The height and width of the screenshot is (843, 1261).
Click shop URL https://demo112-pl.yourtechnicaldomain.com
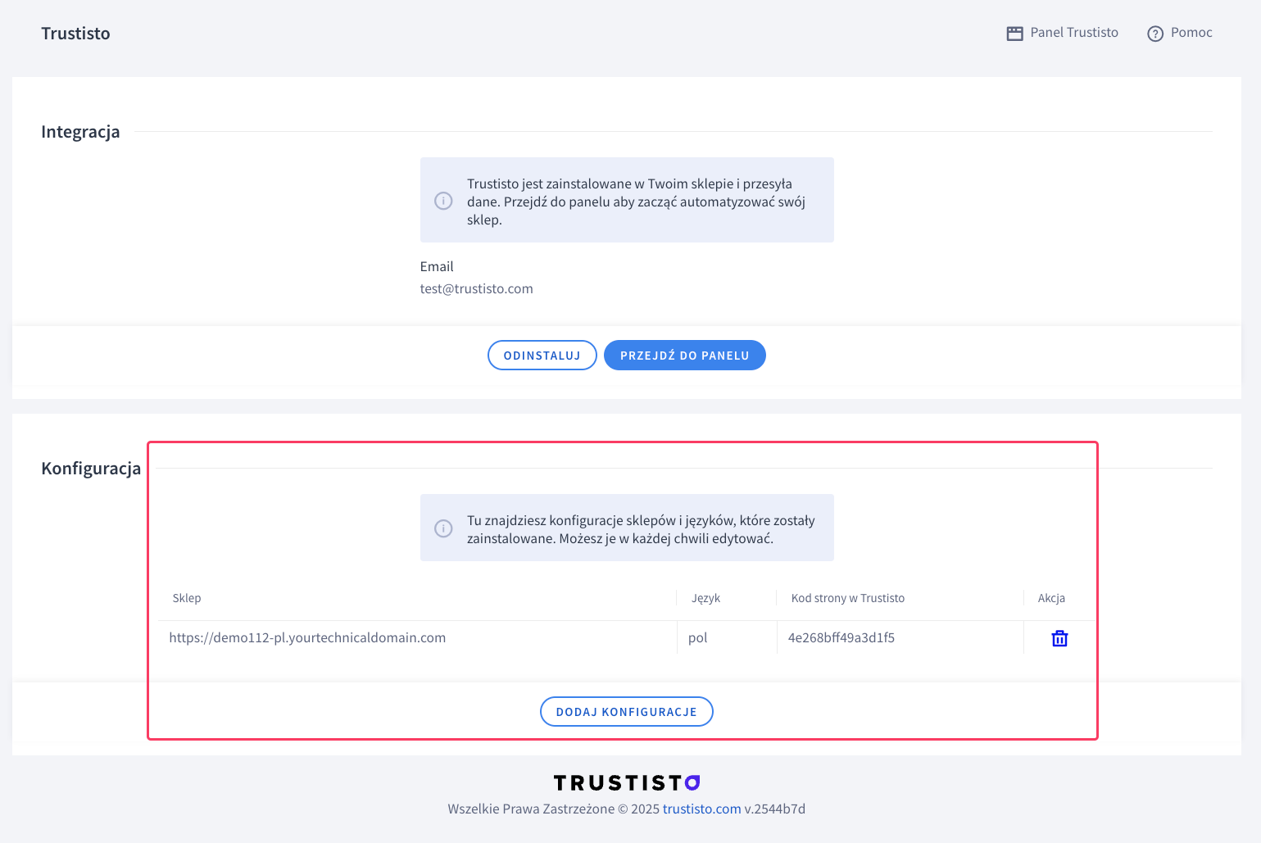307,637
